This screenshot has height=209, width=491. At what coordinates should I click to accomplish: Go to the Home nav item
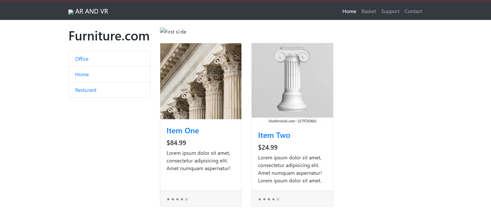[x=349, y=12]
